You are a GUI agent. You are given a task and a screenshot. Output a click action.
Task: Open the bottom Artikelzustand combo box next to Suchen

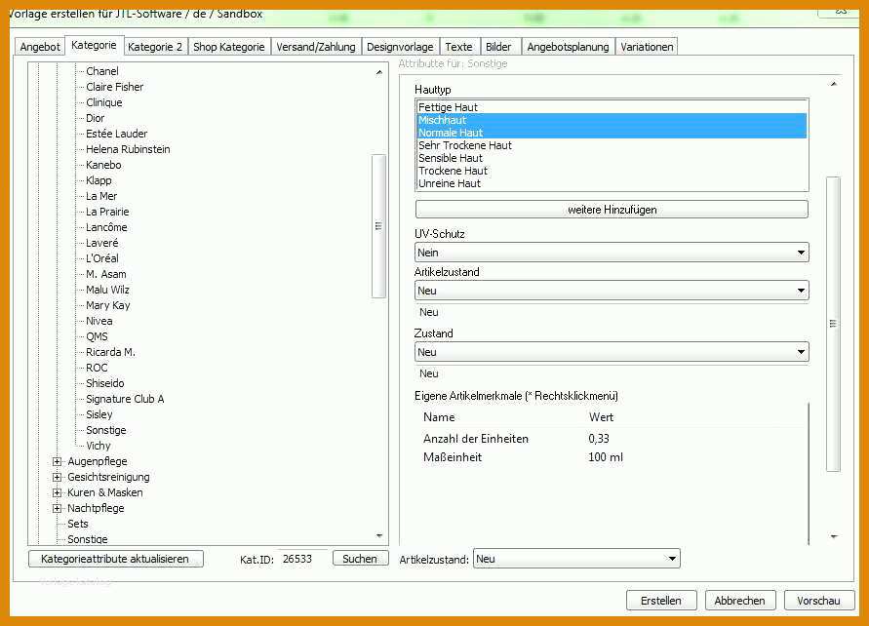click(x=576, y=559)
